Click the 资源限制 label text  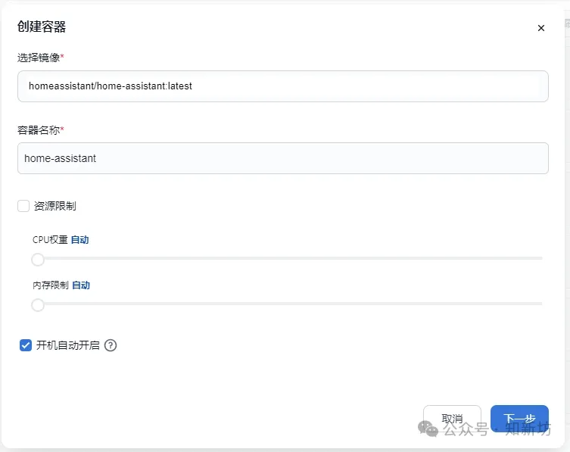[x=55, y=206]
